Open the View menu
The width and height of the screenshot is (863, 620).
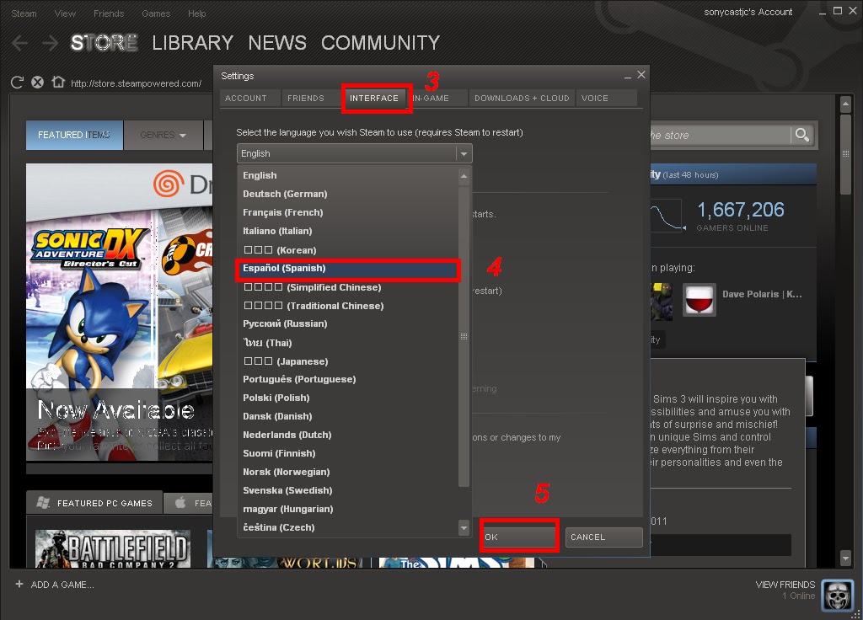[x=65, y=13]
